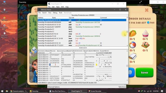Open Cheat Engine Edit menu
This screenshot has width=166, height=93.
coord(53,7)
